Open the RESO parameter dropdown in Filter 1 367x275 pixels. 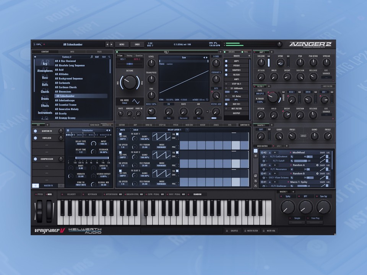click(291, 92)
